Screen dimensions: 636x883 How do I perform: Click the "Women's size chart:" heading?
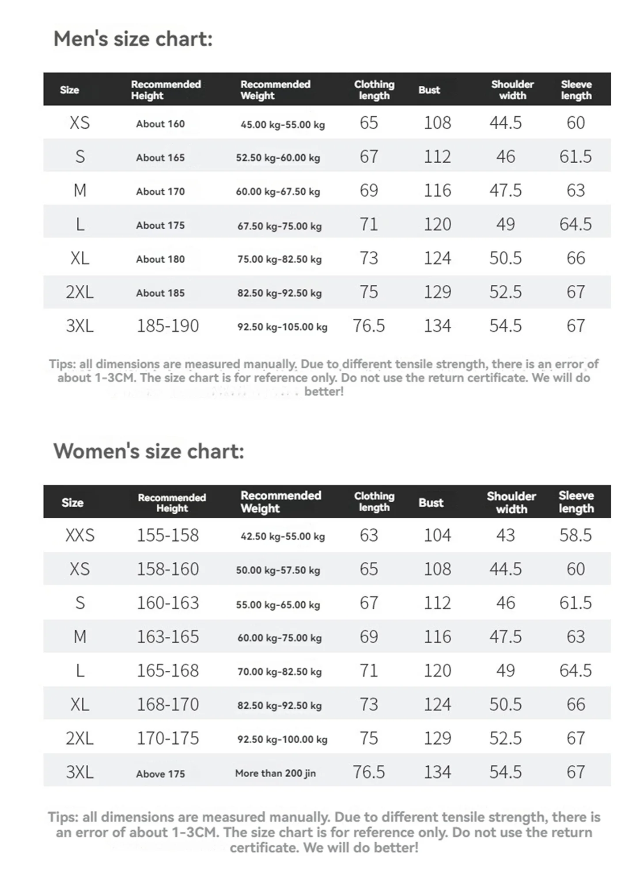[148, 451]
